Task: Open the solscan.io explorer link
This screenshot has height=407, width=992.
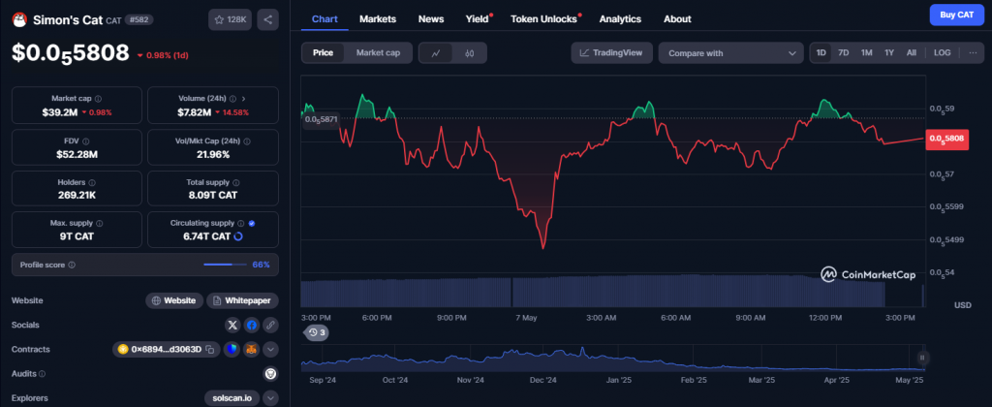Action: [232, 398]
